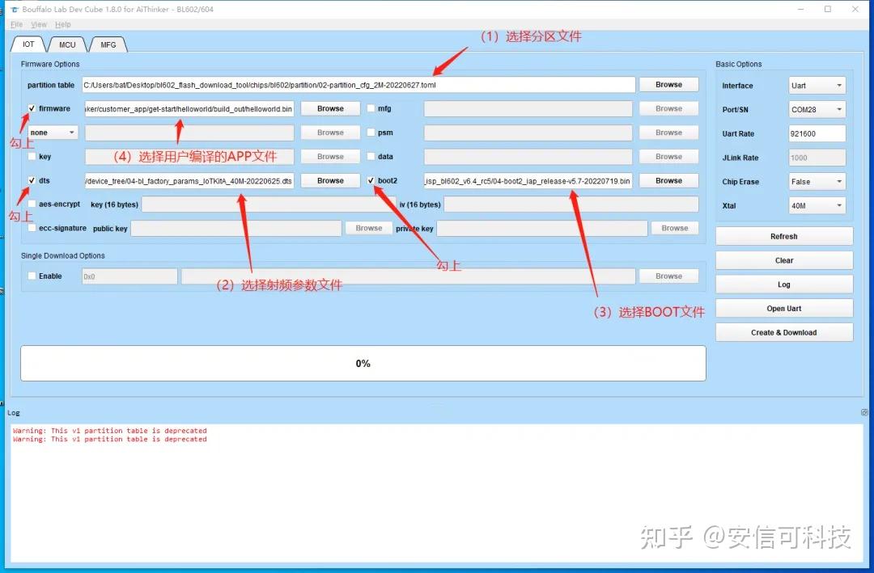
Task: Open the Help menu
Action: click(63, 24)
